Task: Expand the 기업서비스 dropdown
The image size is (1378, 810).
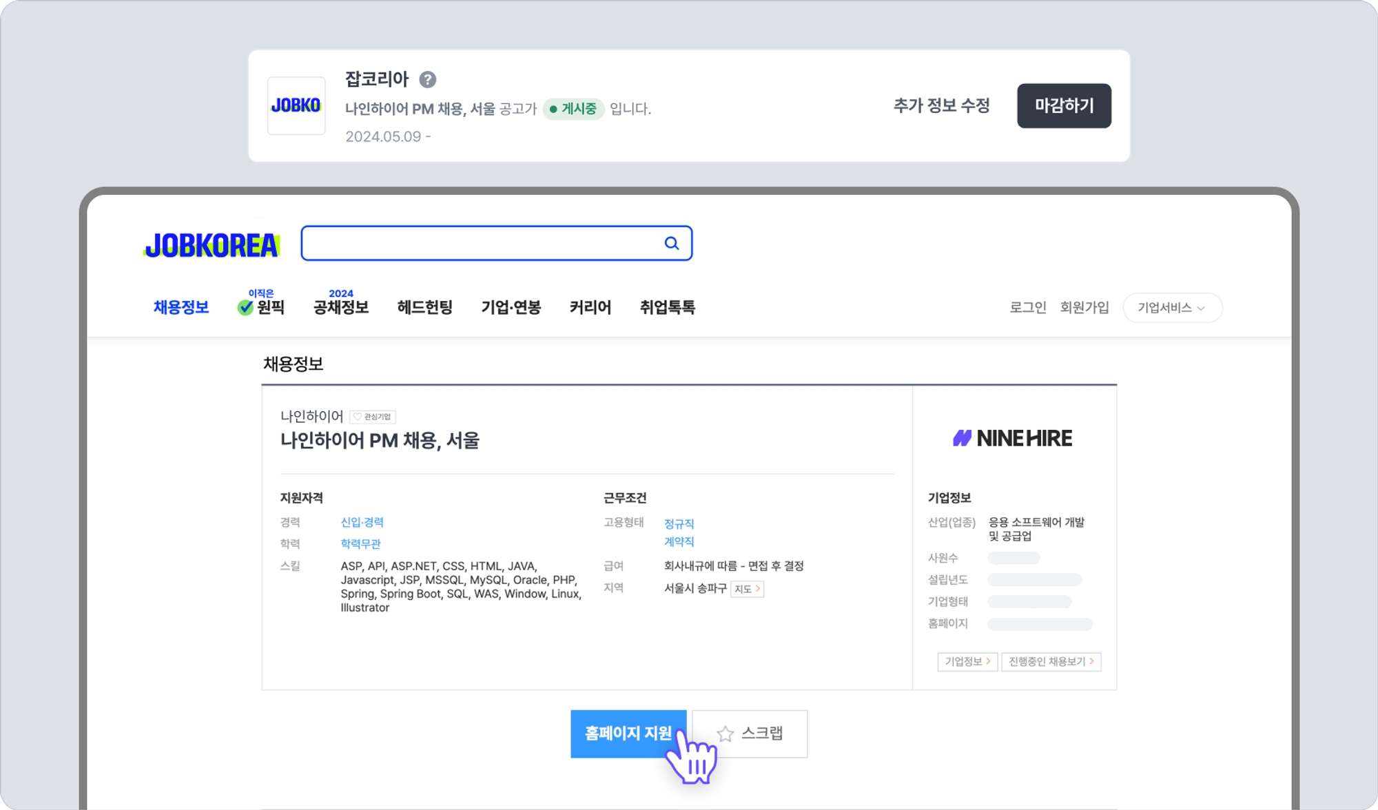Action: pos(1173,308)
